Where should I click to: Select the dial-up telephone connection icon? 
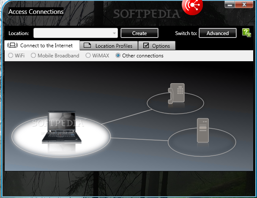[x=176, y=94]
